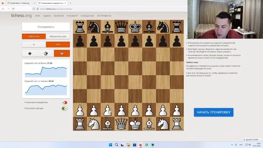263x148 pixels.
Task: Switch to the Puzzle Storm browser tab
Action: coord(20,3)
